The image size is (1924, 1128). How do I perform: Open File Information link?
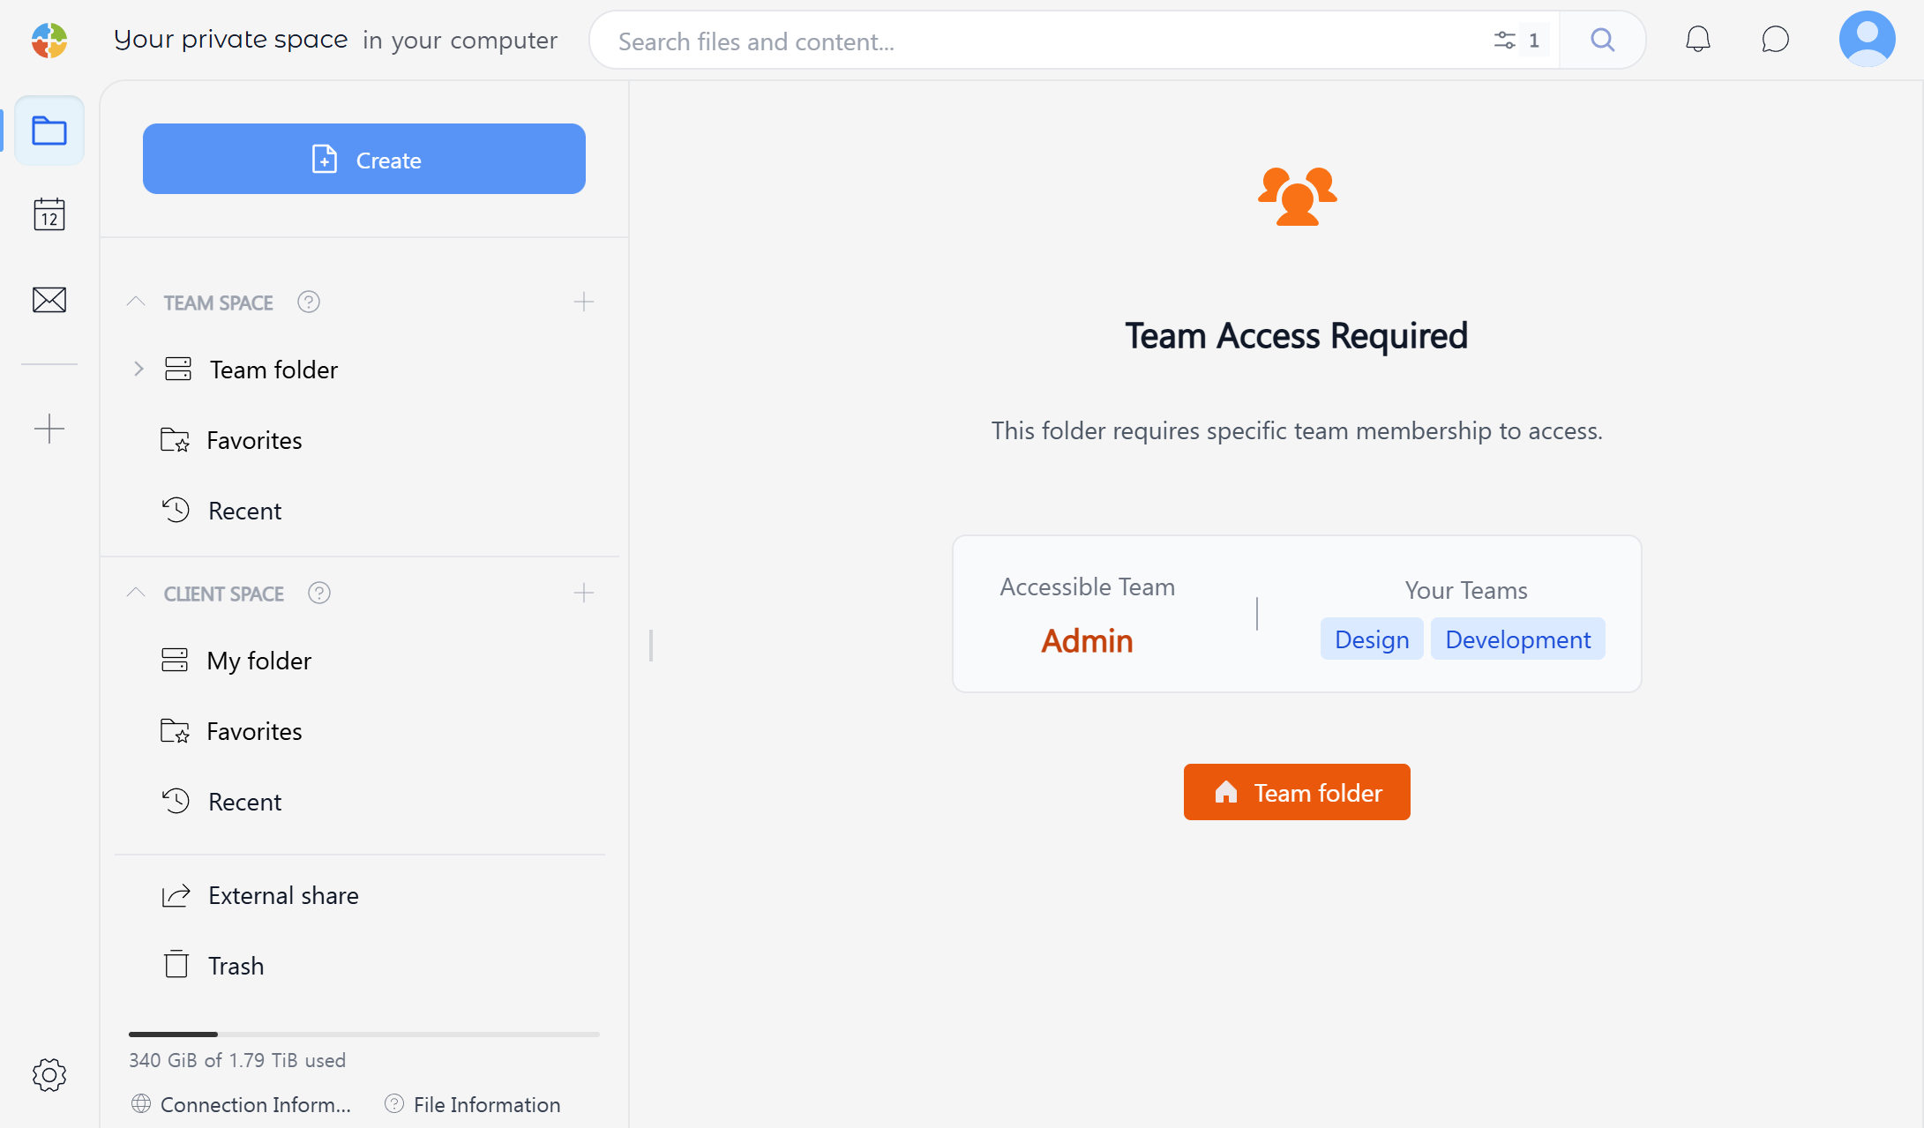tap(487, 1104)
